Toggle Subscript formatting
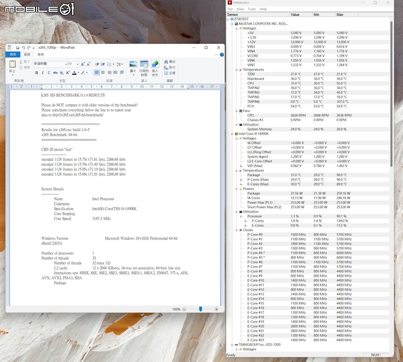The width and height of the screenshot is (403, 362). (x=61, y=73)
